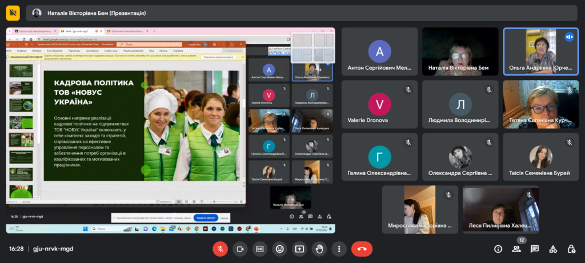The height and width of the screenshot is (263, 585).
Task: Click the Valerie Dronova participant tile
Action: click(379, 107)
